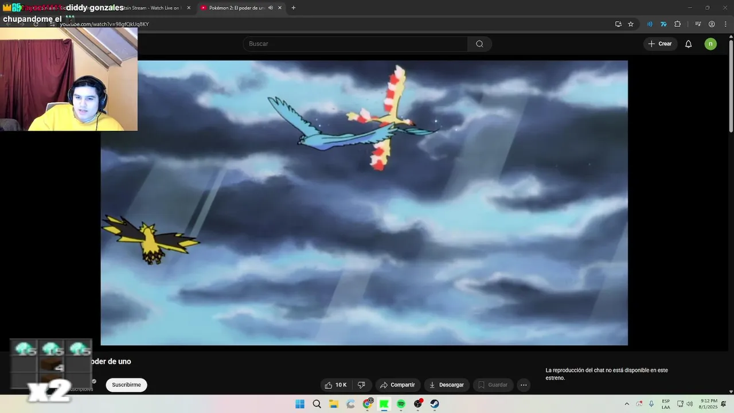The width and height of the screenshot is (734, 413).
Task: Open Windows taskbar search
Action: pyautogui.click(x=317, y=404)
